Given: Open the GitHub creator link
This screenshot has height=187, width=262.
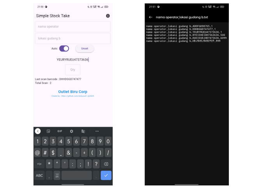Looking at the screenshot, I should pyautogui.click(x=73, y=96).
